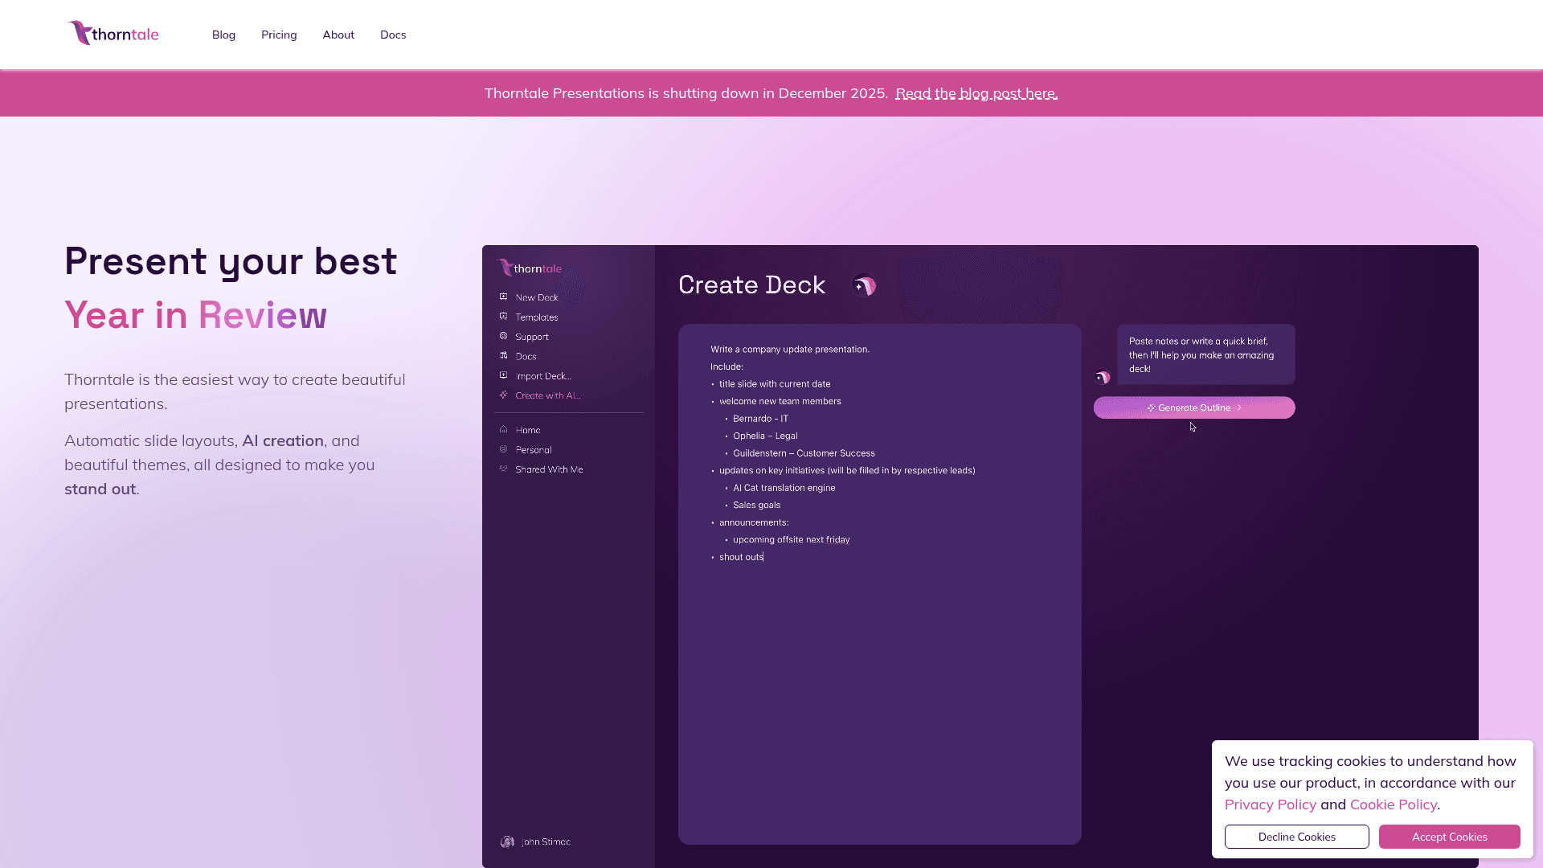Click the 'AI Cat translation engine' bullet
1543x868 pixels.
point(784,488)
